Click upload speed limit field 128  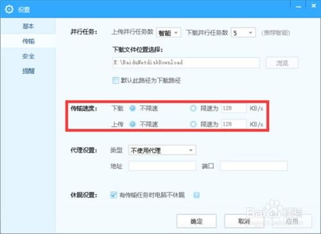coord(234,124)
